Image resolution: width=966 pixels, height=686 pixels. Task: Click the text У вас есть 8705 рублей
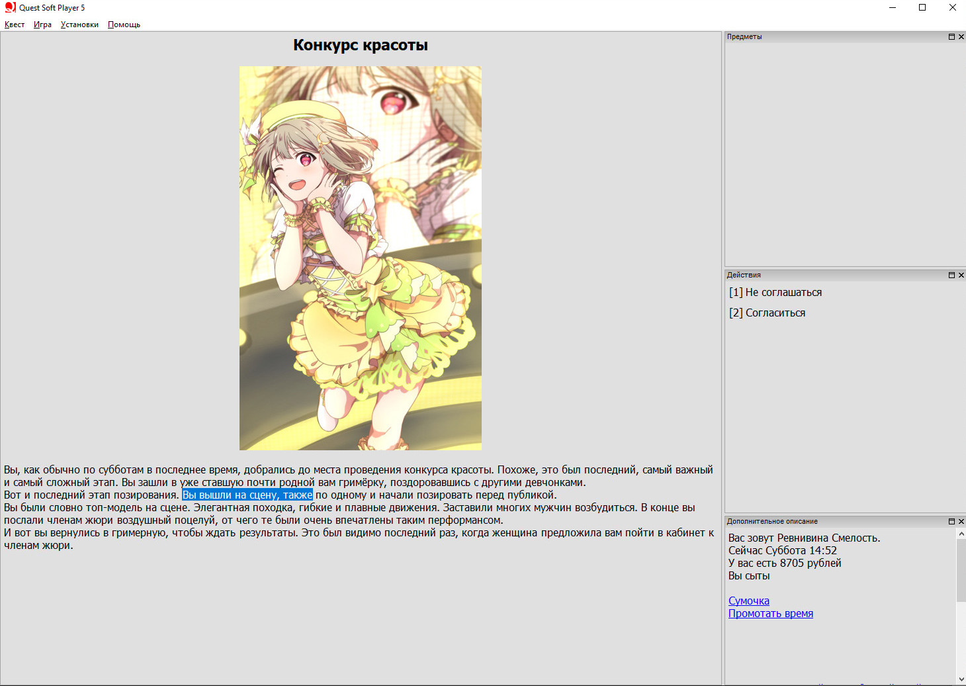click(785, 563)
